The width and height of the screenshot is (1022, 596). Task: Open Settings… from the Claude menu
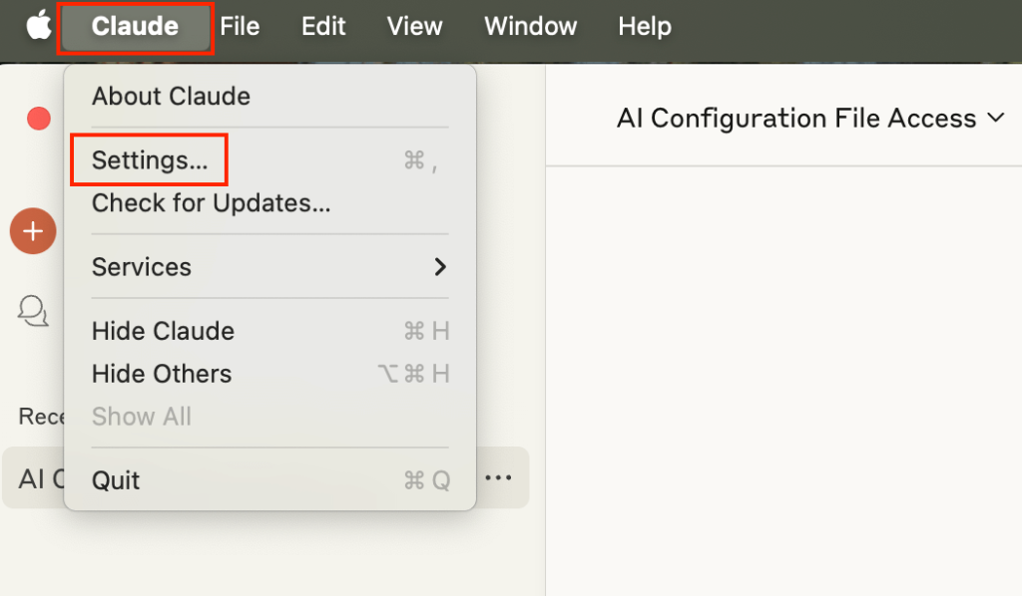click(269, 160)
